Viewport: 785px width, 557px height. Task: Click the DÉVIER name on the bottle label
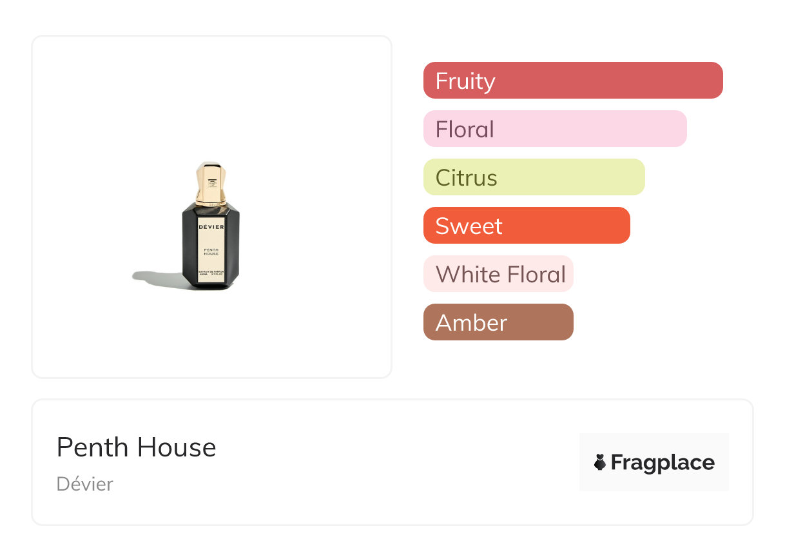210,226
